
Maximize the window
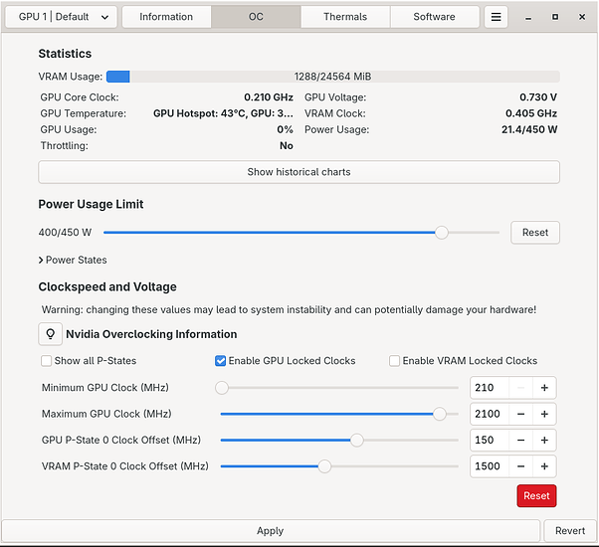click(555, 17)
